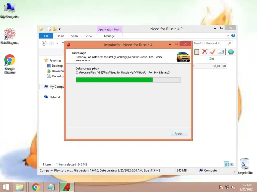
Task: Open the Windows Start button
Action: point(6,187)
